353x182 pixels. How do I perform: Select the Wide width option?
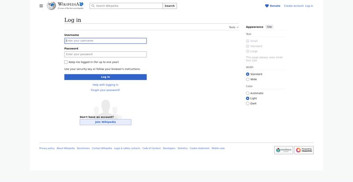tap(248, 79)
